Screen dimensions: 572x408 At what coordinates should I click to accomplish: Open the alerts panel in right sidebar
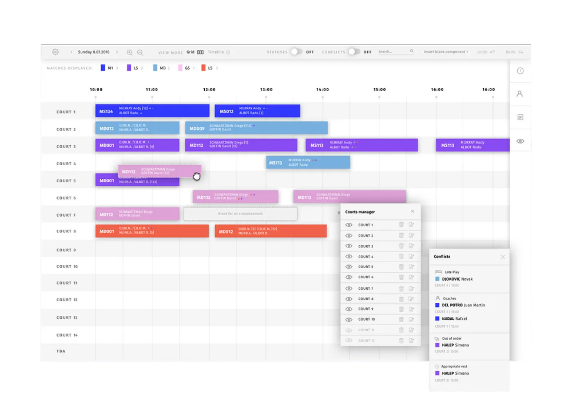click(x=520, y=71)
